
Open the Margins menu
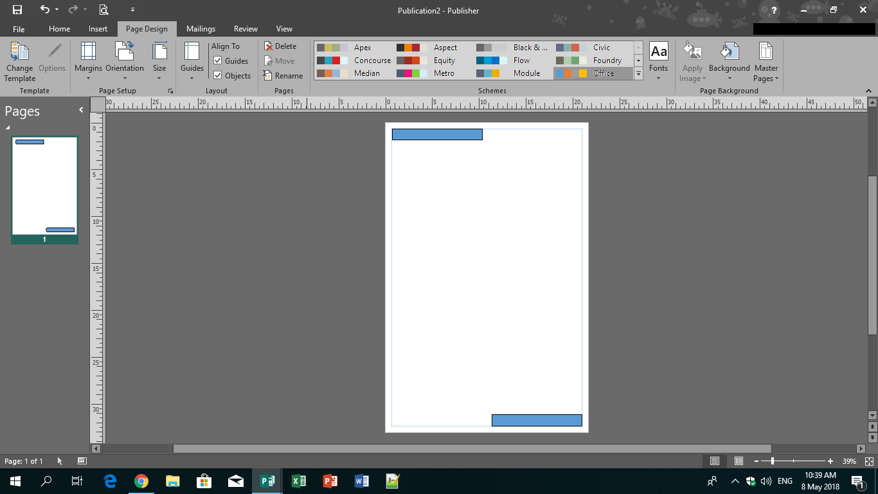tap(88, 62)
